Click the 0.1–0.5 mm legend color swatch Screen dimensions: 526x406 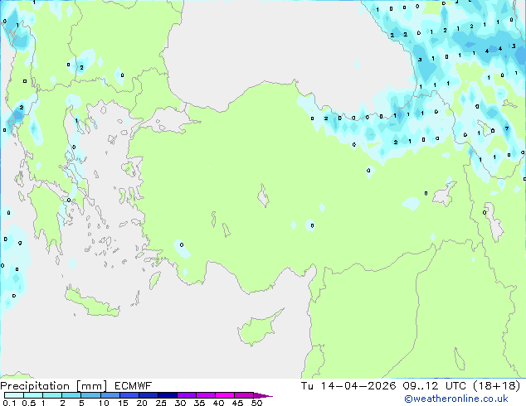[14, 395]
